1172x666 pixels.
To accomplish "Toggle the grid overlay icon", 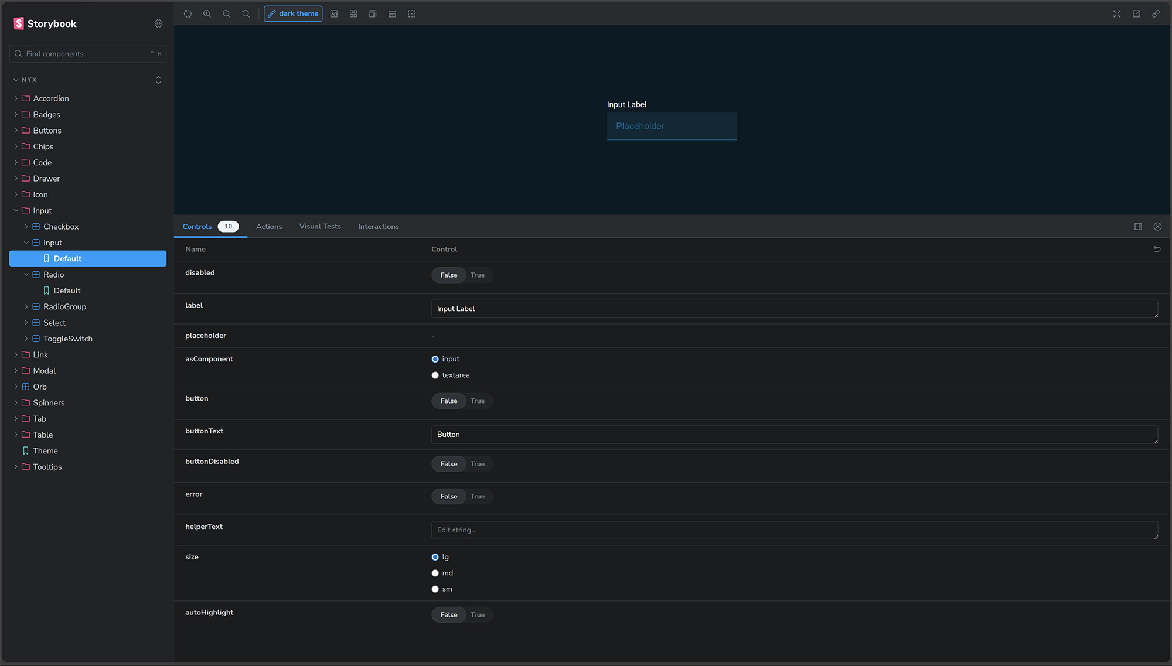I will click(x=353, y=13).
